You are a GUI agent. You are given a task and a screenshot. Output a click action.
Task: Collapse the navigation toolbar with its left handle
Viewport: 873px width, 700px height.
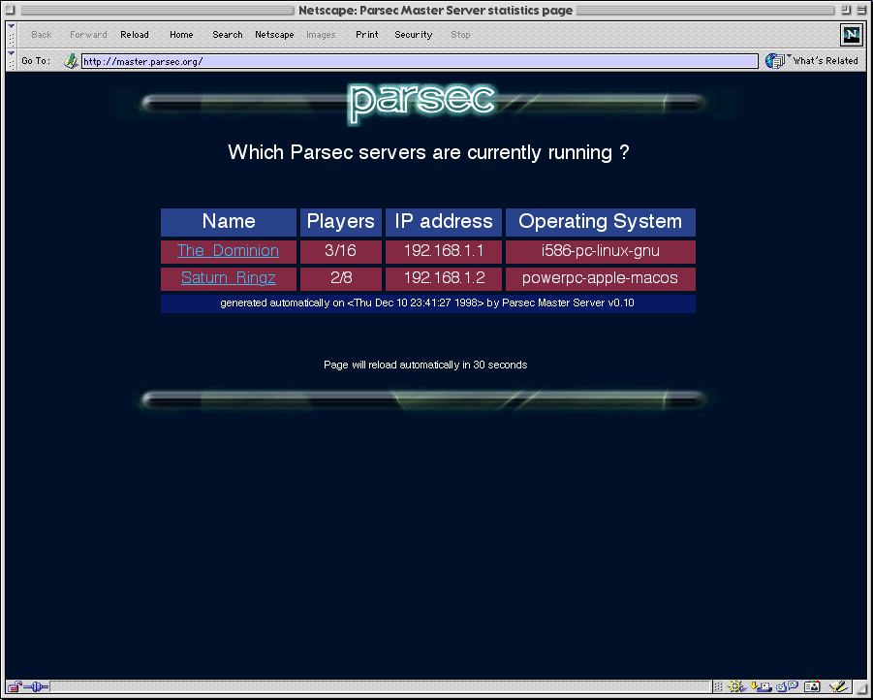[12, 35]
